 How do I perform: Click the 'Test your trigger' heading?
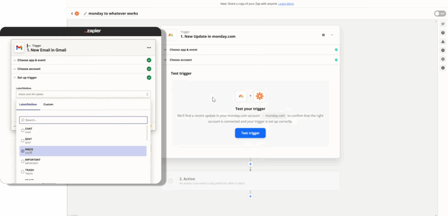[250, 109]
